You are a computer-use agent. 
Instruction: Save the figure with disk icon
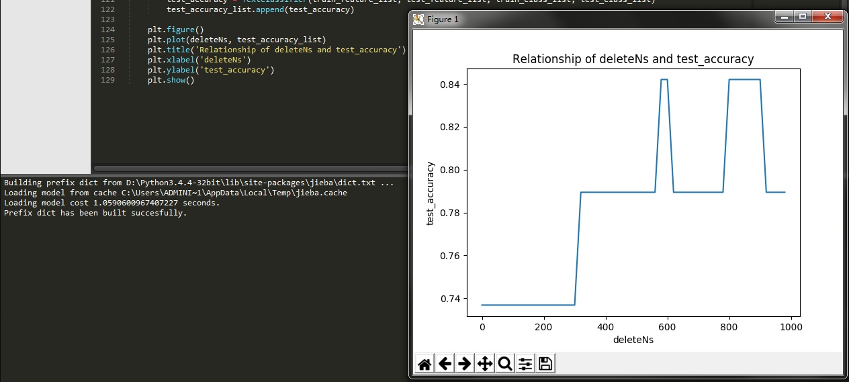point(545,364)
